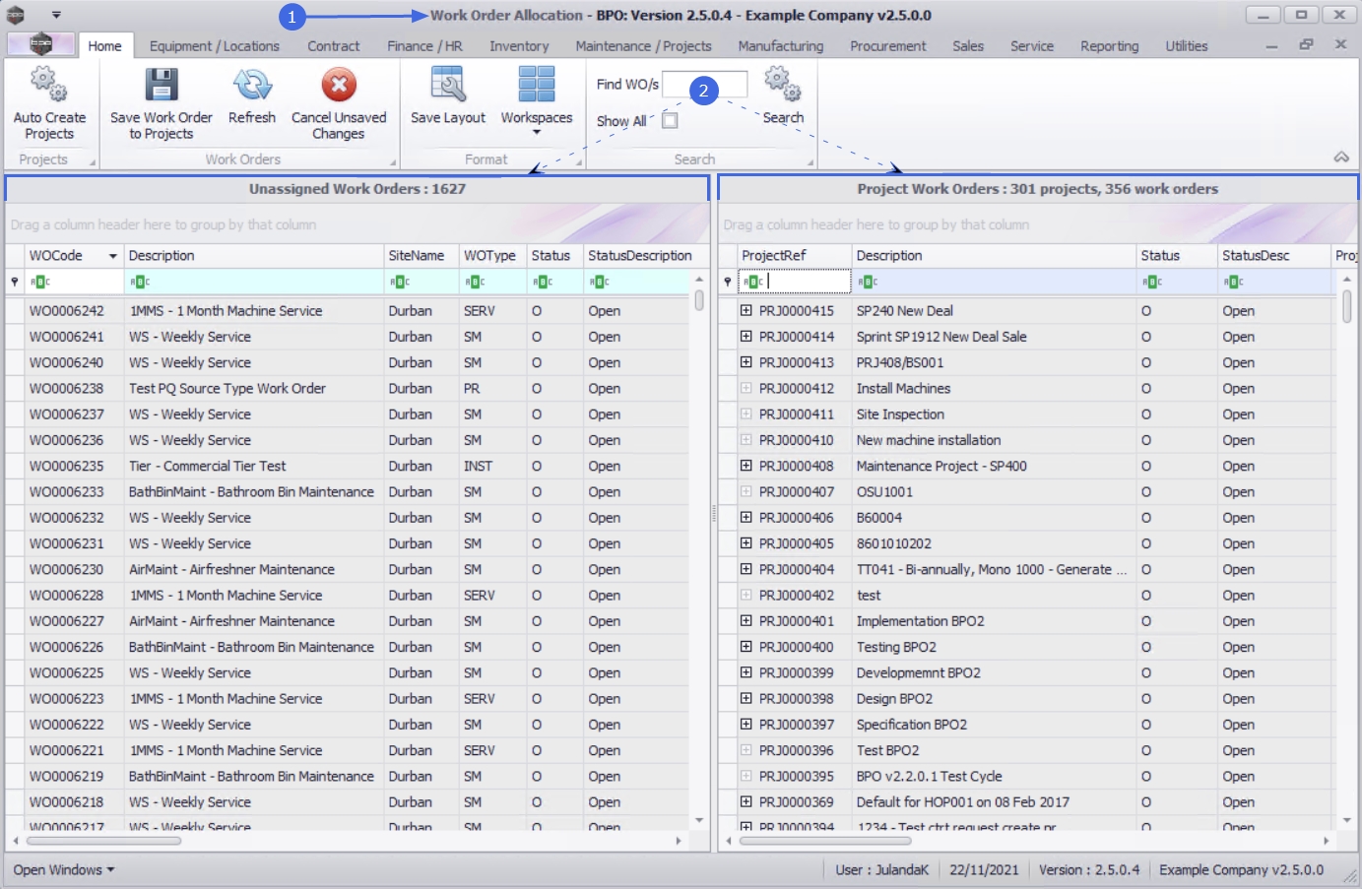Open the Workspaces dropdown
1362x889 pixels.
[x=536, y=98]
